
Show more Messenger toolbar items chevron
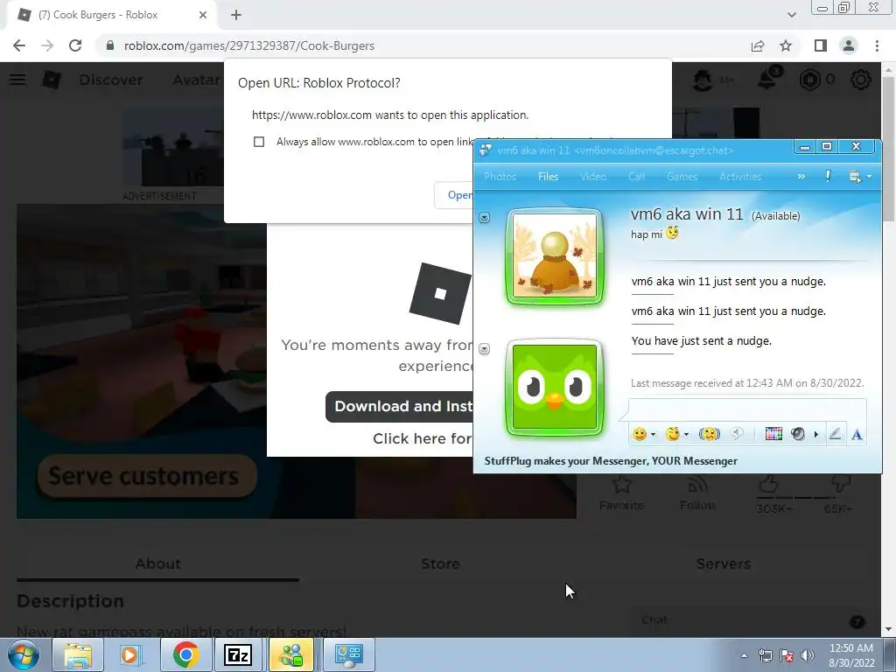801,177
